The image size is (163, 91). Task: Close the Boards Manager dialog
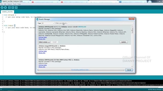132,19
